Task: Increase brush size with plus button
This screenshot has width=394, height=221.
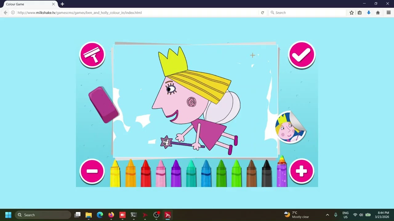Action: pos(301,171)
